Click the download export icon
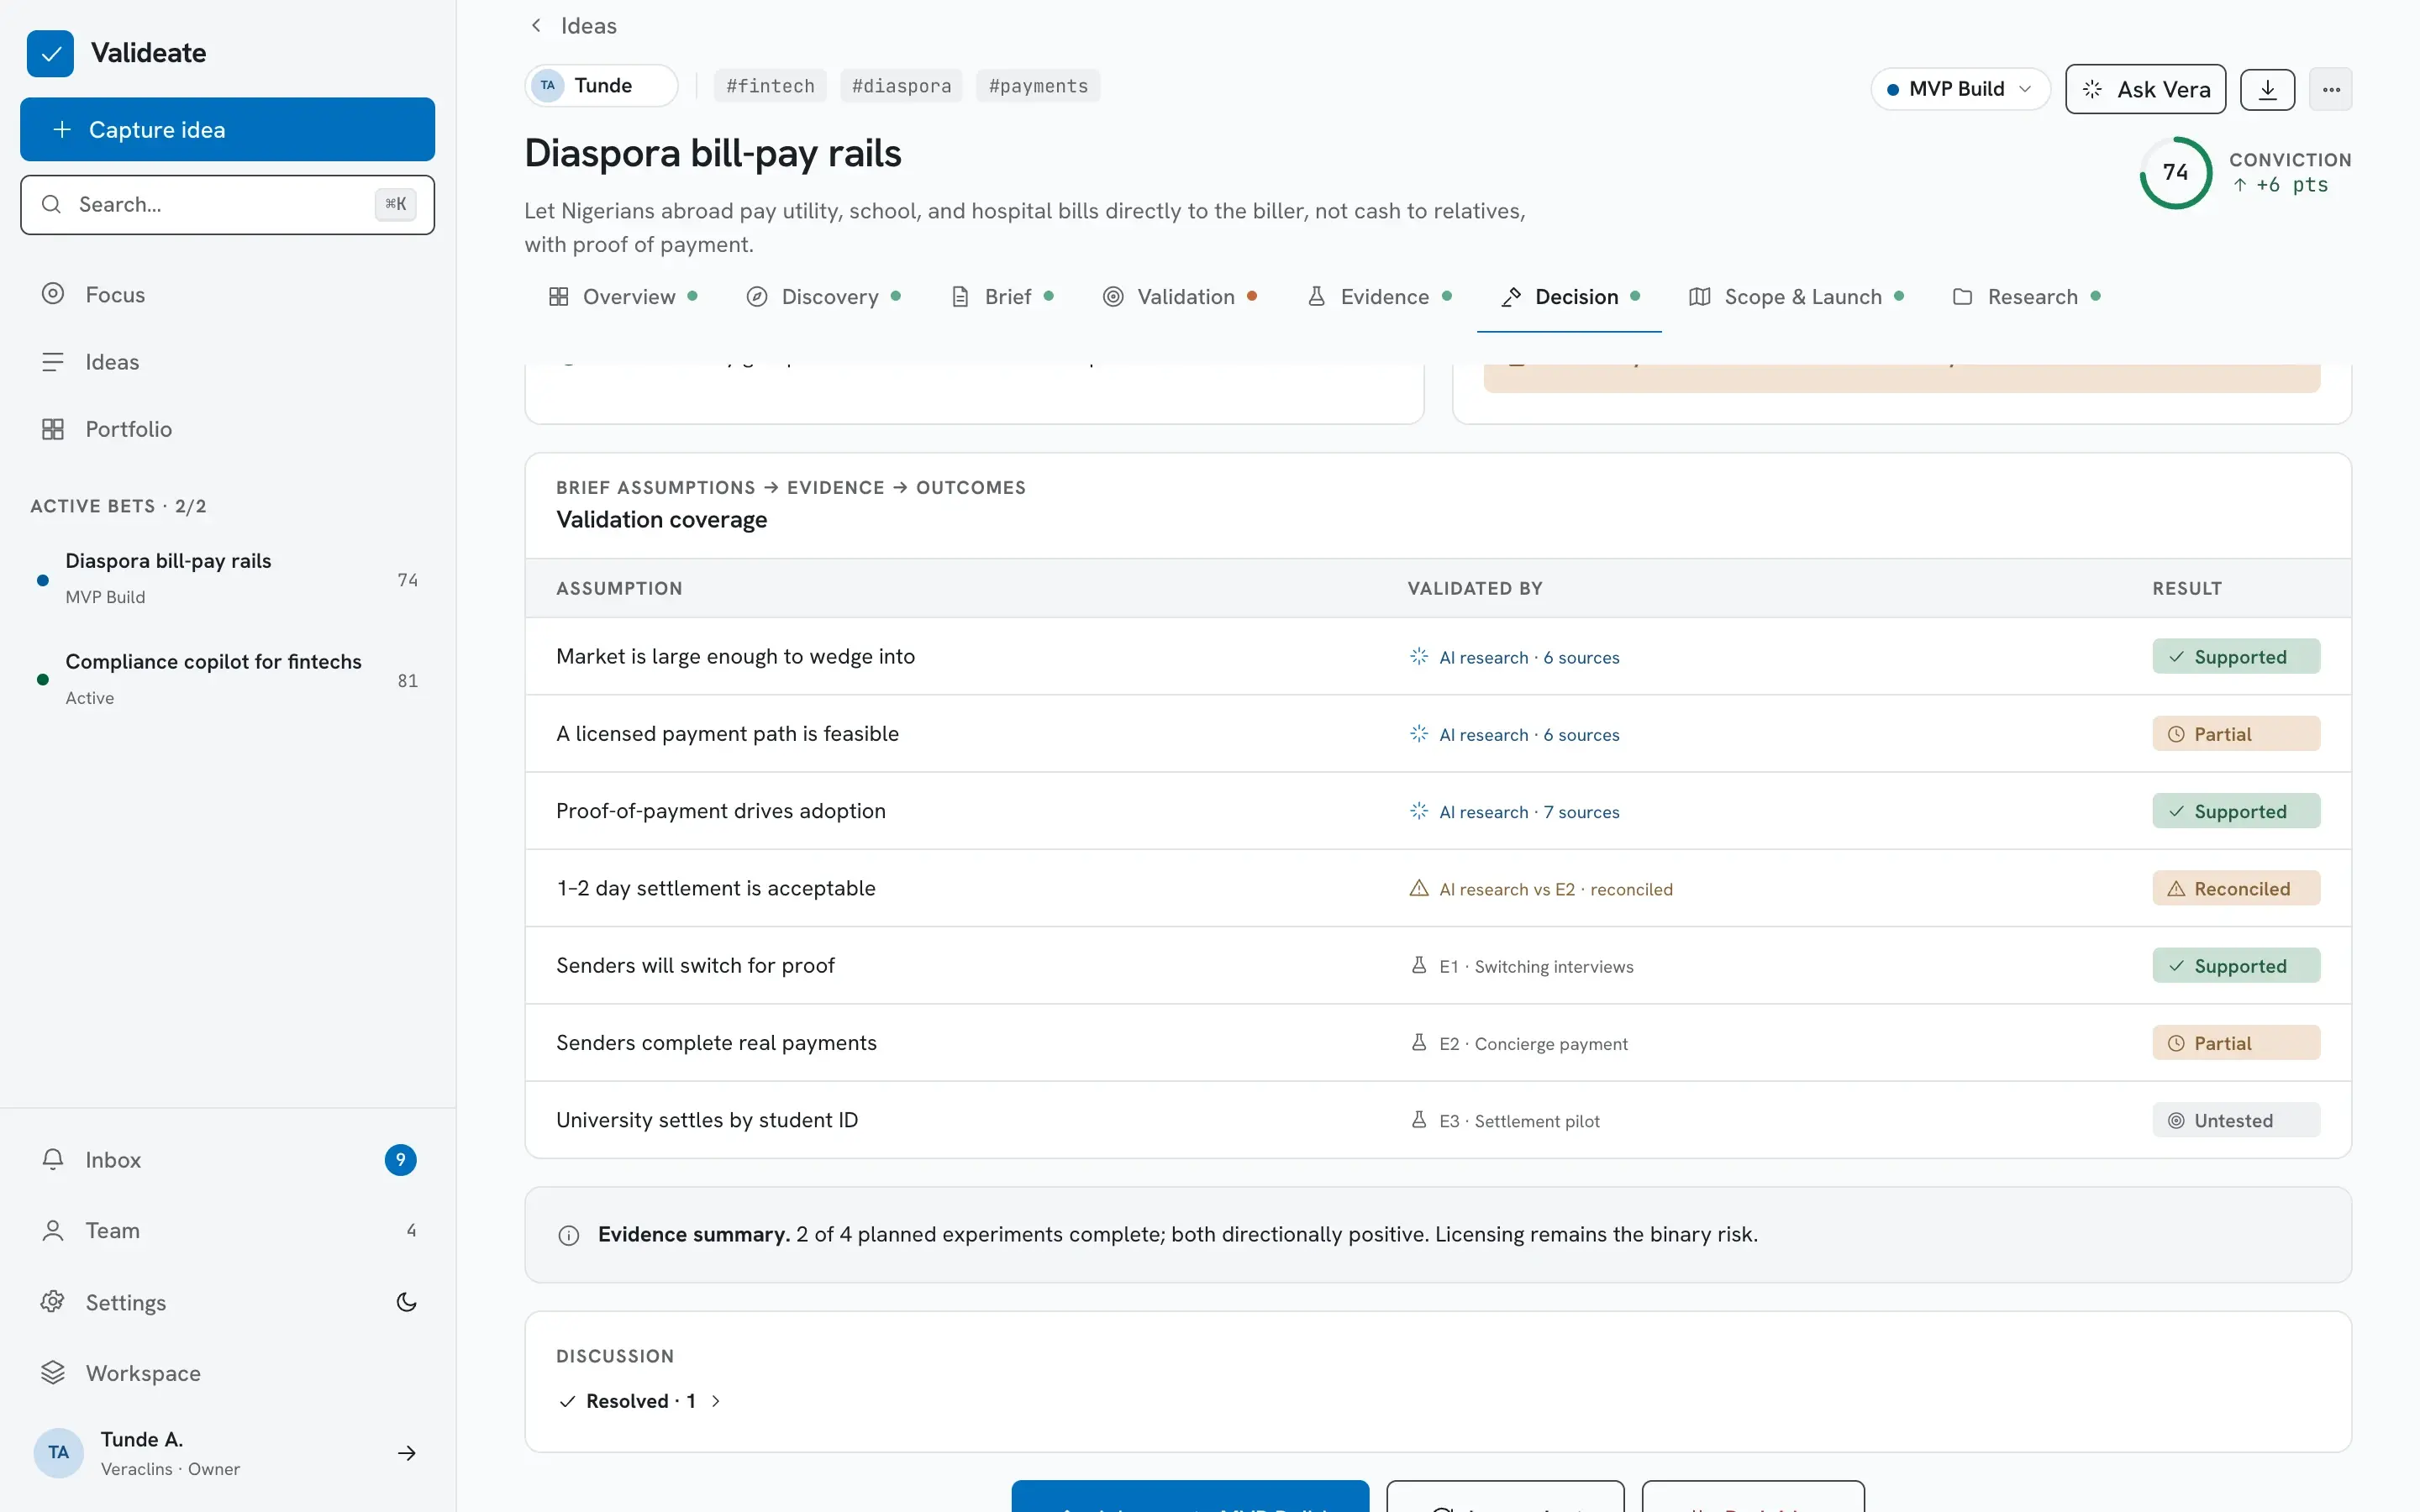 (2267, 89)
